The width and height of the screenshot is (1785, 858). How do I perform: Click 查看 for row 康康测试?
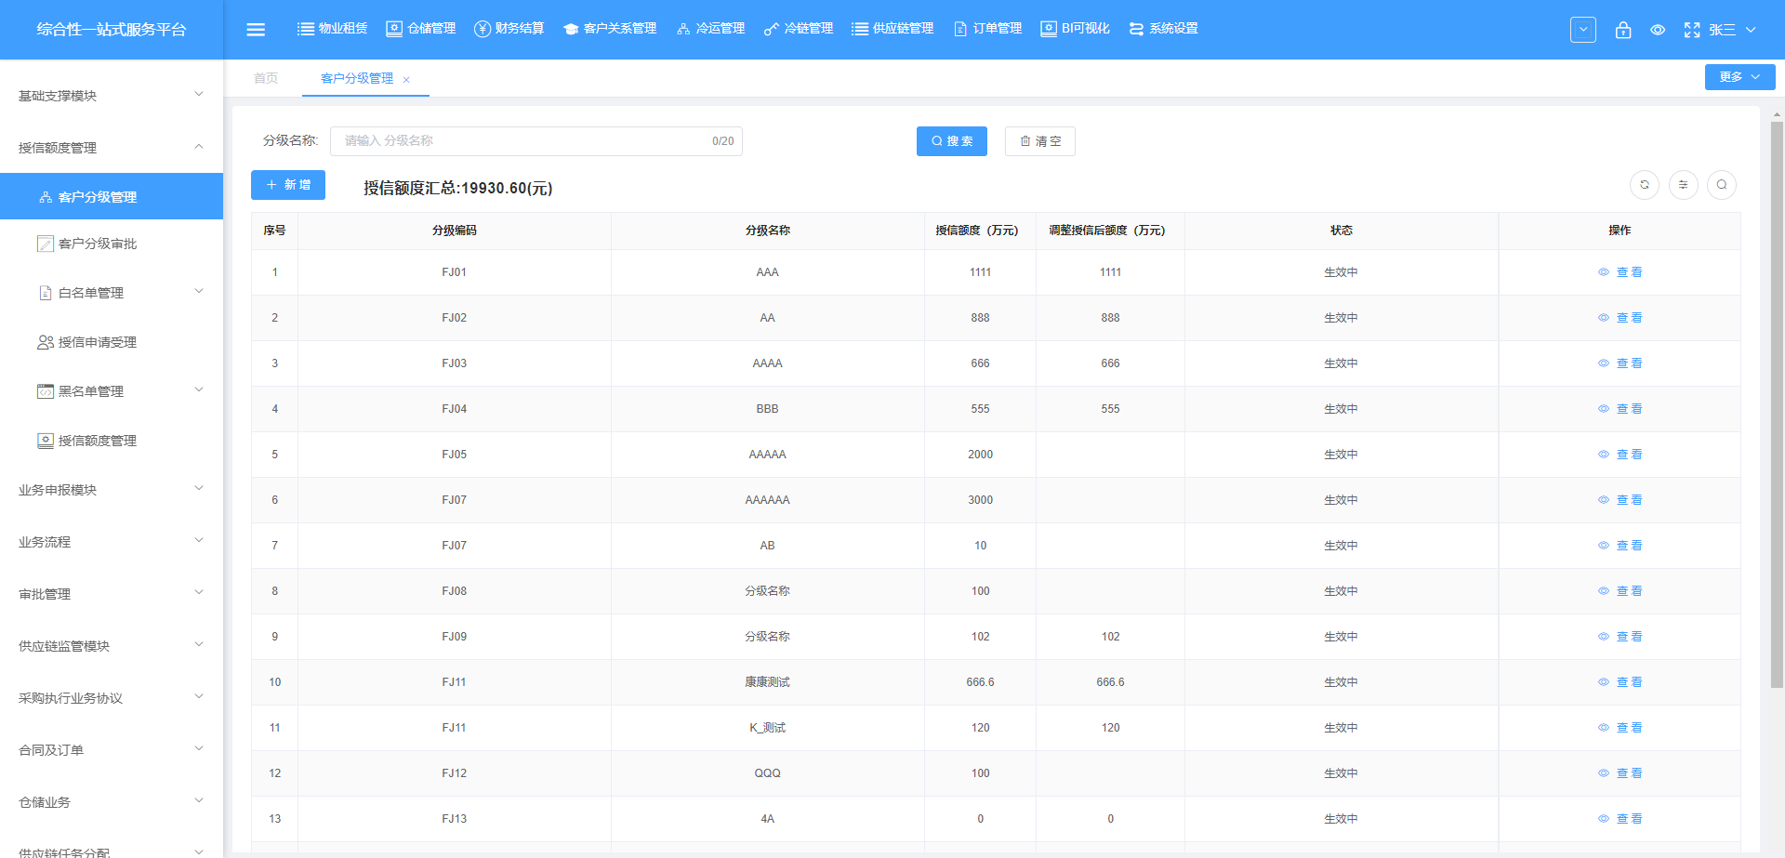pyautogui.click(x=1620, y=682)
